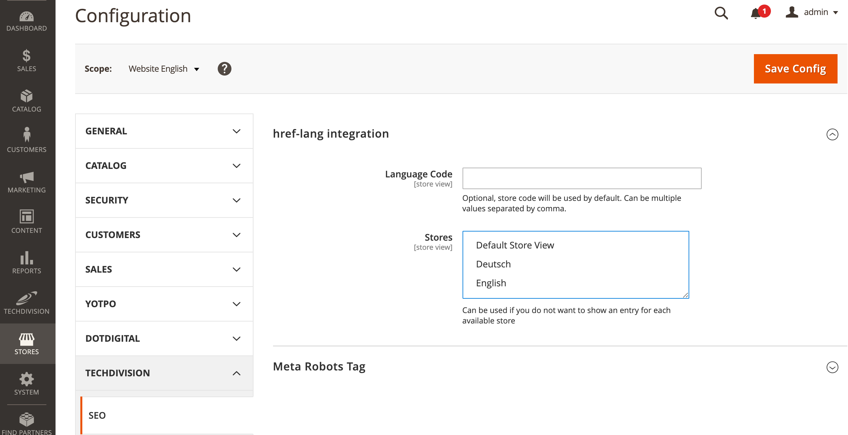Click the magnifying glass search icon
Image resolution: width=848 pixels, height=435 pixels.
point(721,13)
